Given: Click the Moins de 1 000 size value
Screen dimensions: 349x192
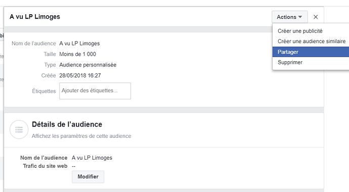Looking at the screenshot, I should (77, 54).
